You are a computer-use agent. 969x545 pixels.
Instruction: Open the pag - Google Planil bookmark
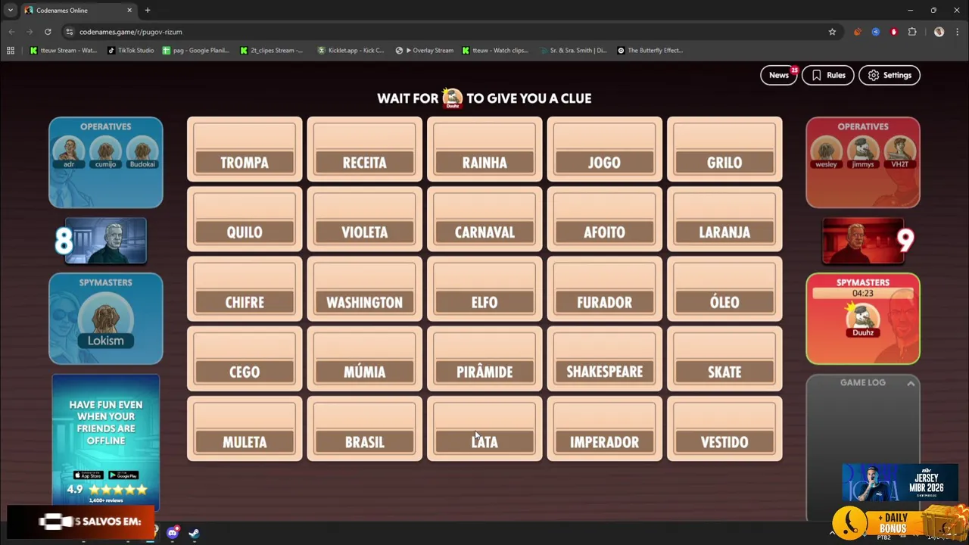point(196,51)
